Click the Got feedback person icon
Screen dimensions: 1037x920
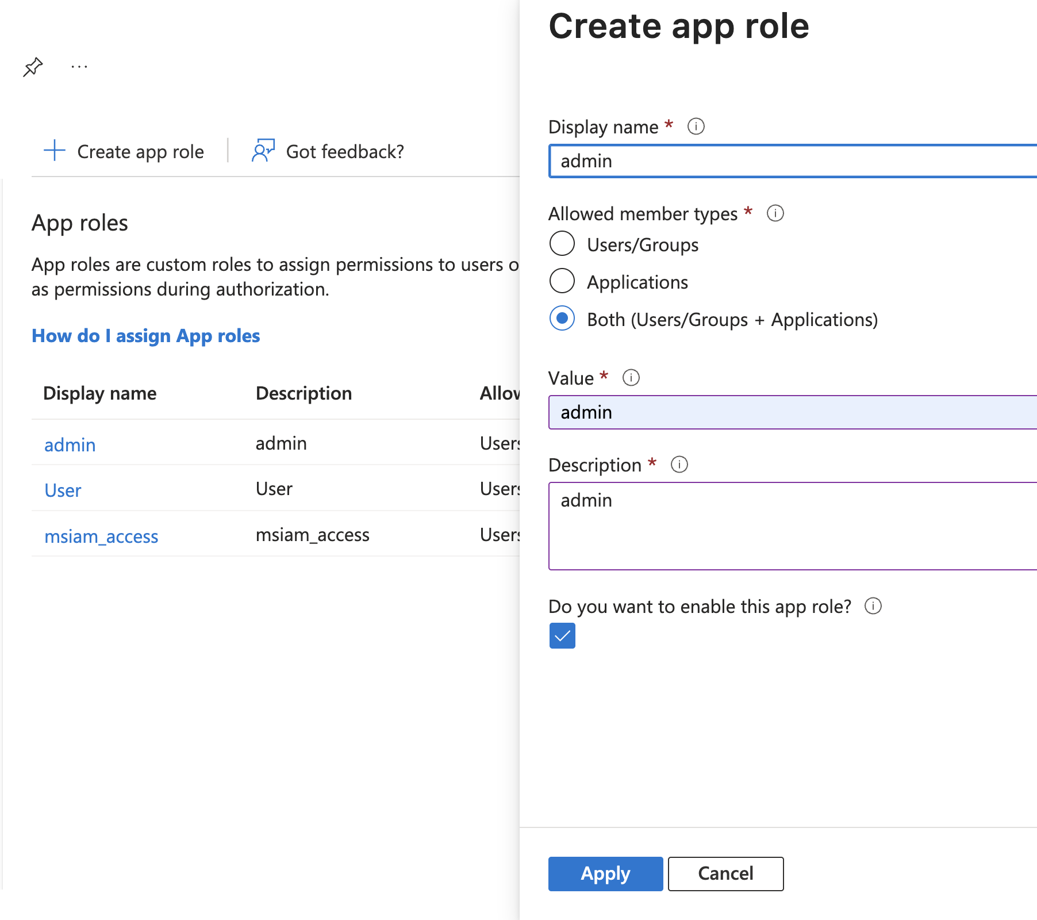coord(263,151)
